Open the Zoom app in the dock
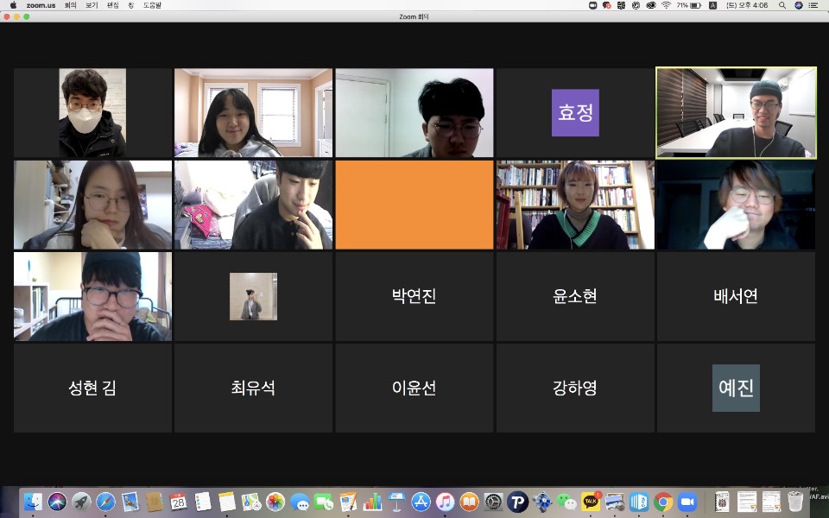Viewport: 829px width, 518px height. (687, 502)
